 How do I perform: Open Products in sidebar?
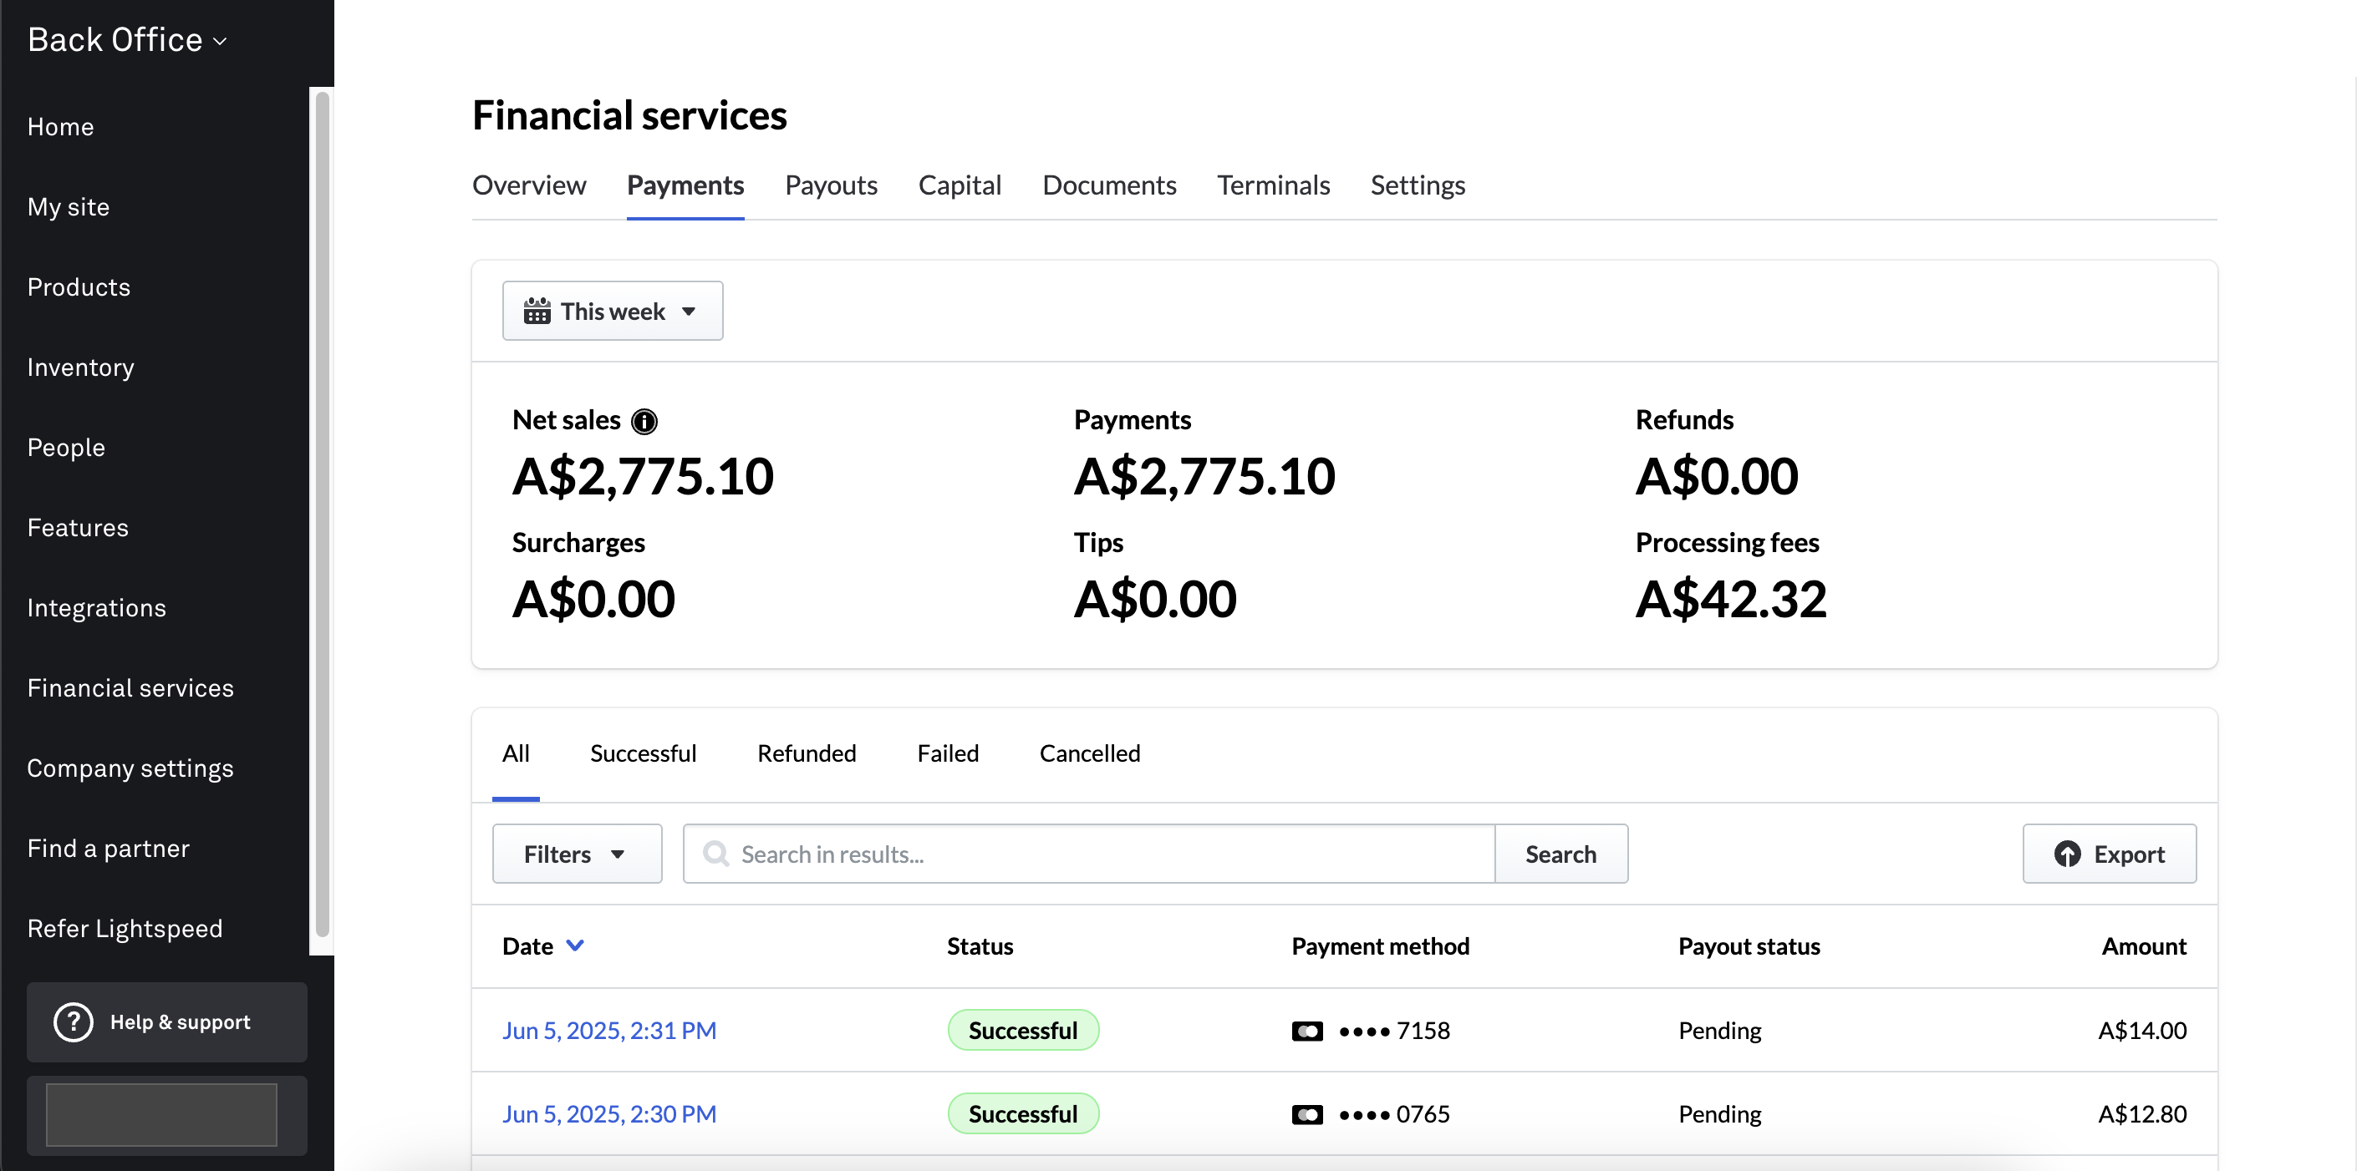point(79,287)
